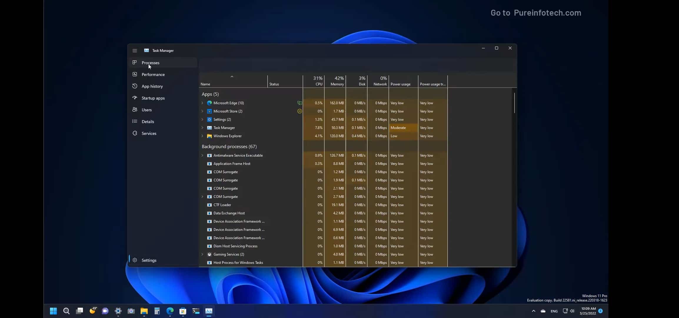Sort processes by CPU usage

314,81
